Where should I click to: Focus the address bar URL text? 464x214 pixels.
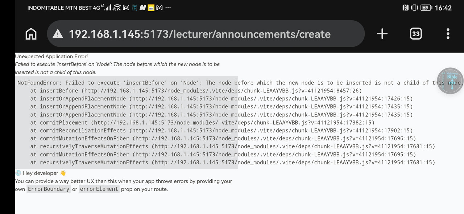(200, 34)
